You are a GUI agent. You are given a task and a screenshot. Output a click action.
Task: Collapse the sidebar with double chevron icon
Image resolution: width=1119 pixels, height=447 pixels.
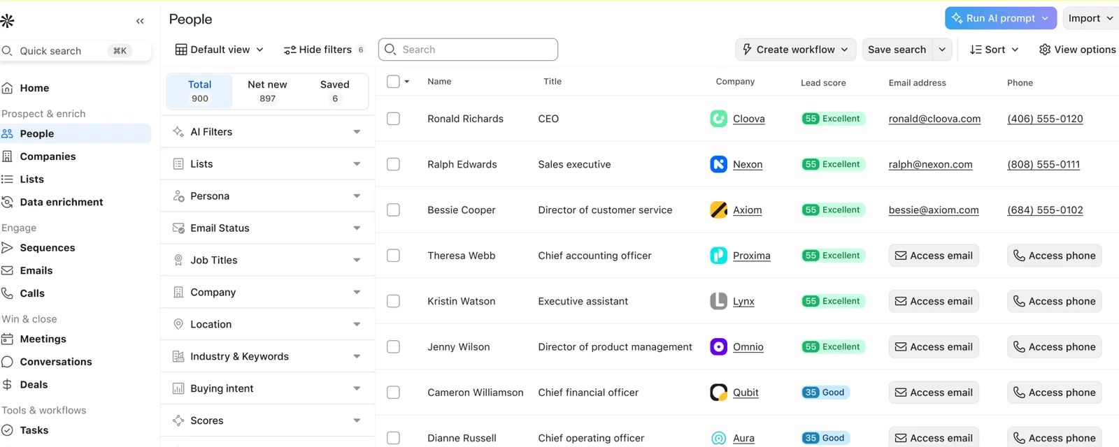click(x=140, y=21)
